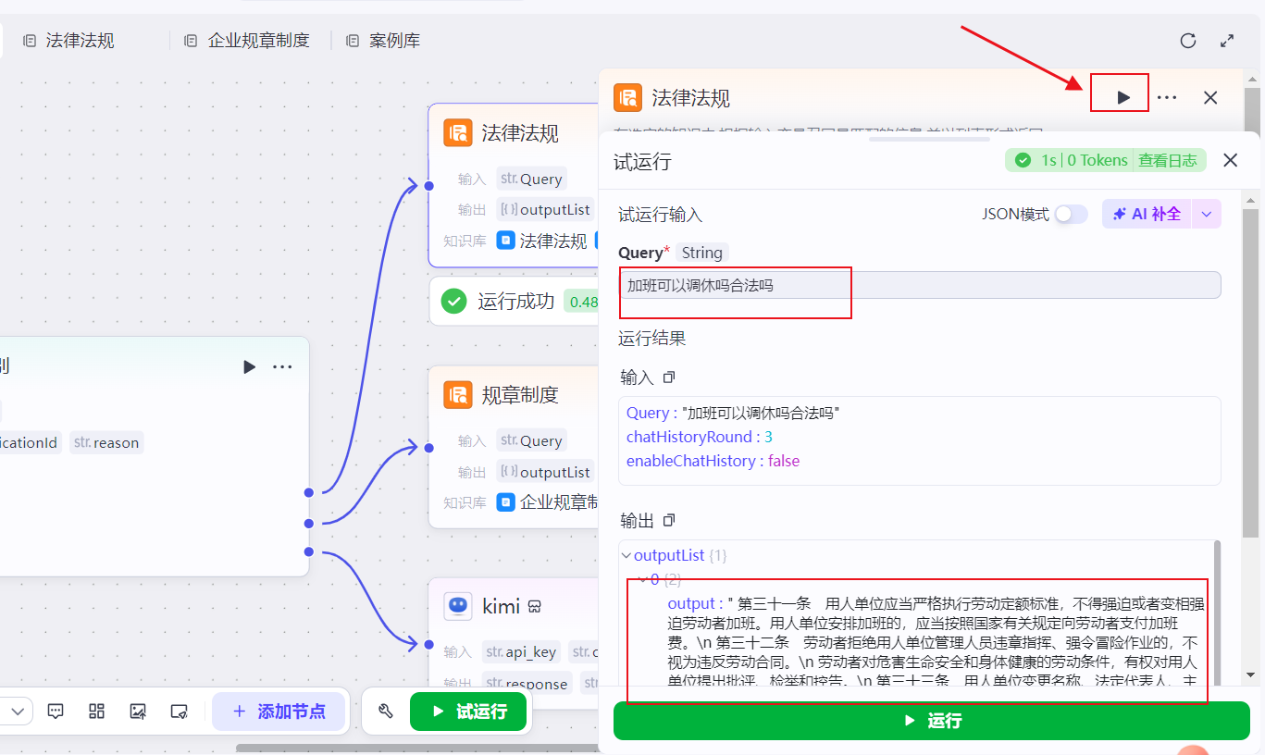Select the 规章制度 node icon

click(458, 395)
